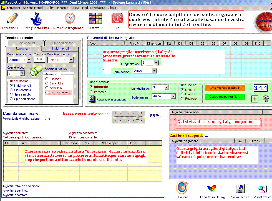Open the Estrazioni pencil toolbar icon
This screenshot has width=272, height=201.
click(x=12, y=18)
